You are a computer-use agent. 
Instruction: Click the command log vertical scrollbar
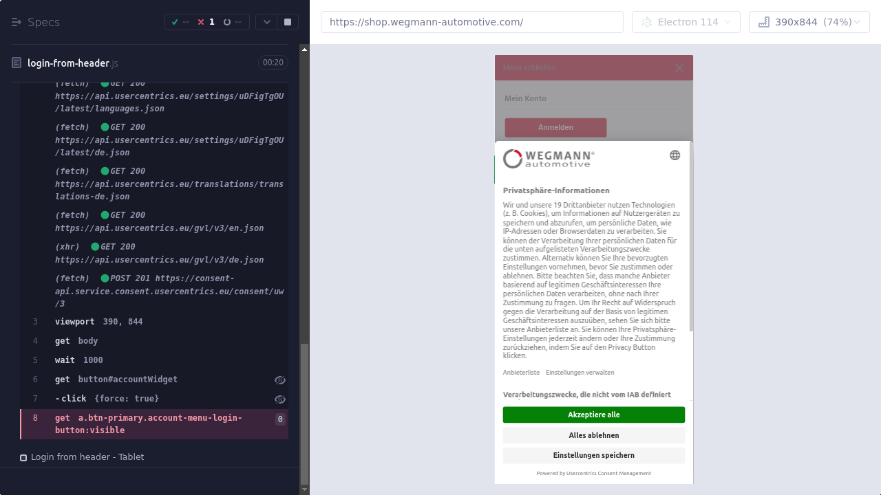click(x=304, y=412)
